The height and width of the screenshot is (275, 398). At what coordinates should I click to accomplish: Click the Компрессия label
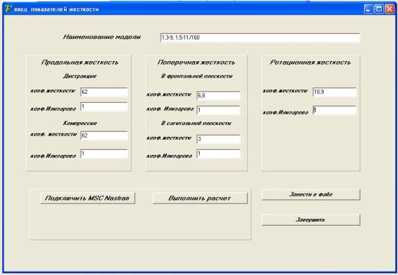(x=80, y=124)
